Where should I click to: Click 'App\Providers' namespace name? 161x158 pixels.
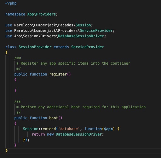pyautogui.click(x=42, y=14)
